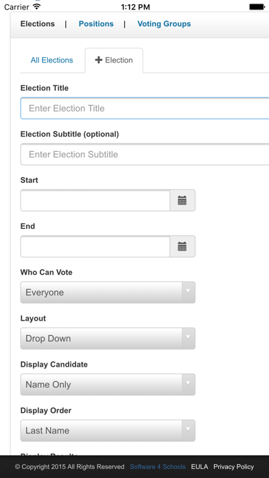Screen dimensions: 269x478
Task: Open the Layout dropdown showing Drop Down
Action: pyautogui.click(x=108, y=339)
